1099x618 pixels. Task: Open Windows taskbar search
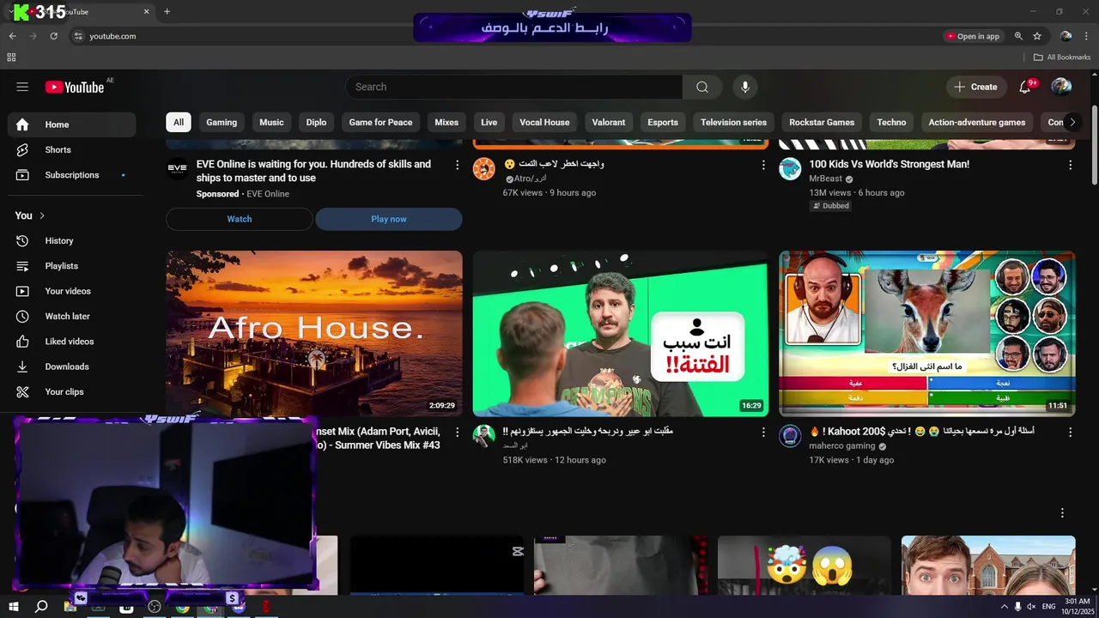tap(41, 607)
